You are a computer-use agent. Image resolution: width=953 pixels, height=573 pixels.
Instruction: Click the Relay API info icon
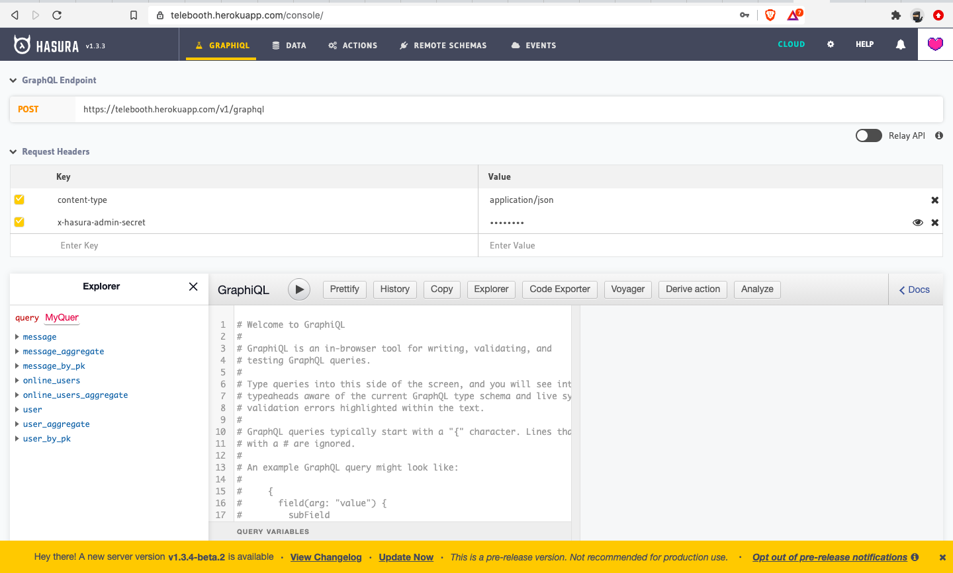(x=939, y=135)
